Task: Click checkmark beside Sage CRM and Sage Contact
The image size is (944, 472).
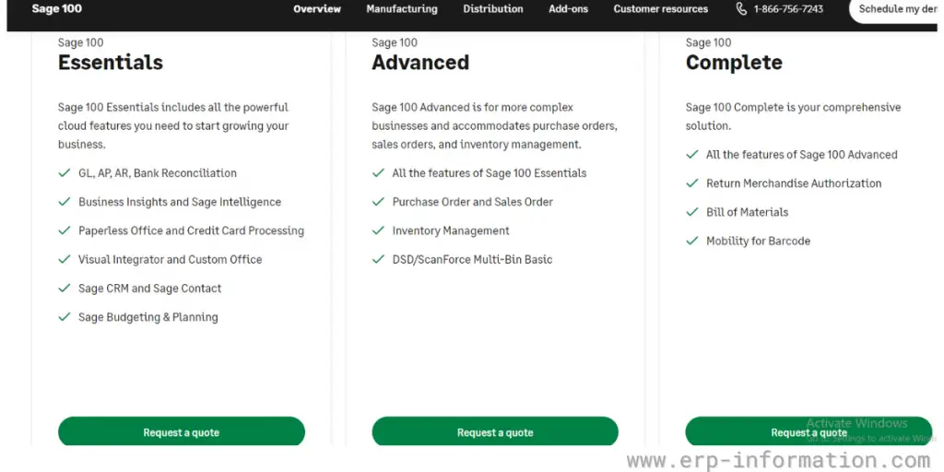Action: pyautogui.click(x=65, y=289)
